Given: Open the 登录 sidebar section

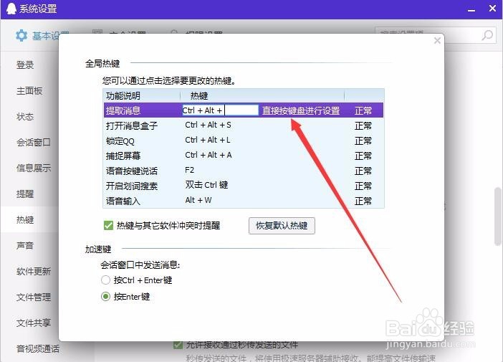Looking at the screenshot, I should pyautogui.click(x=25, y=65).
